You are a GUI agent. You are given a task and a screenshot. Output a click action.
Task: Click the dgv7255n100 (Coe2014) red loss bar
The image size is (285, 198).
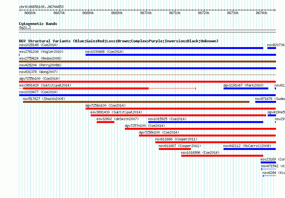[x=147, y=82]
